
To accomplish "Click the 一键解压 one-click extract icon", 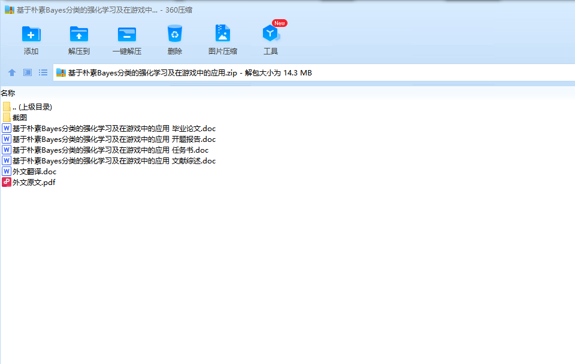I will coord(127,35).
